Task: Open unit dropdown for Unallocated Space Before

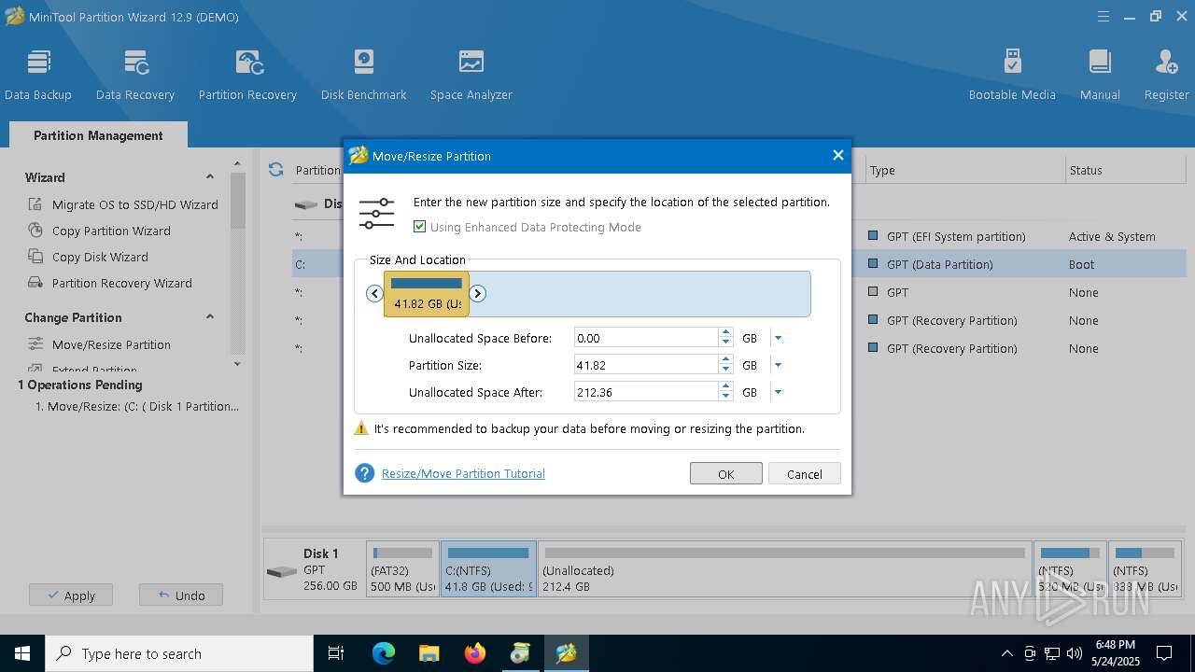Action: (779, 338)
